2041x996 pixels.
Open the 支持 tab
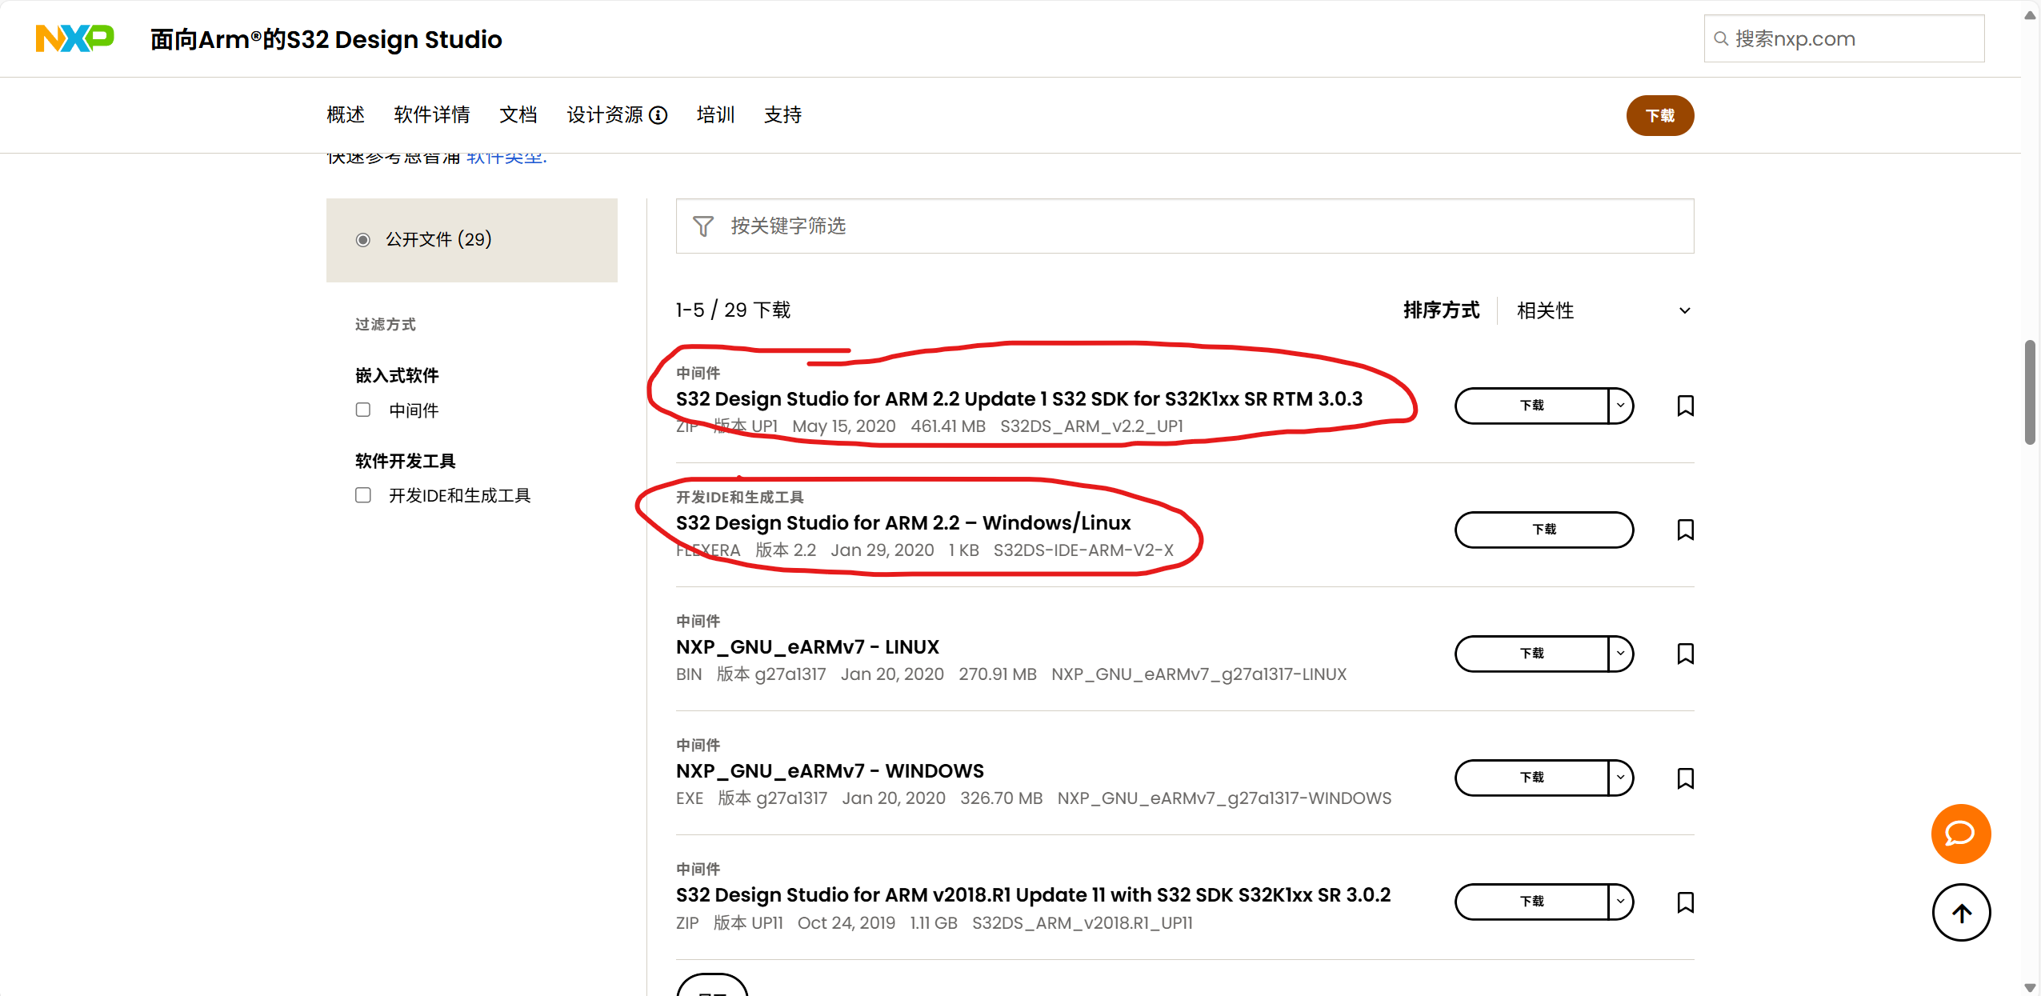pyautogui.click(x=783, y=115)
